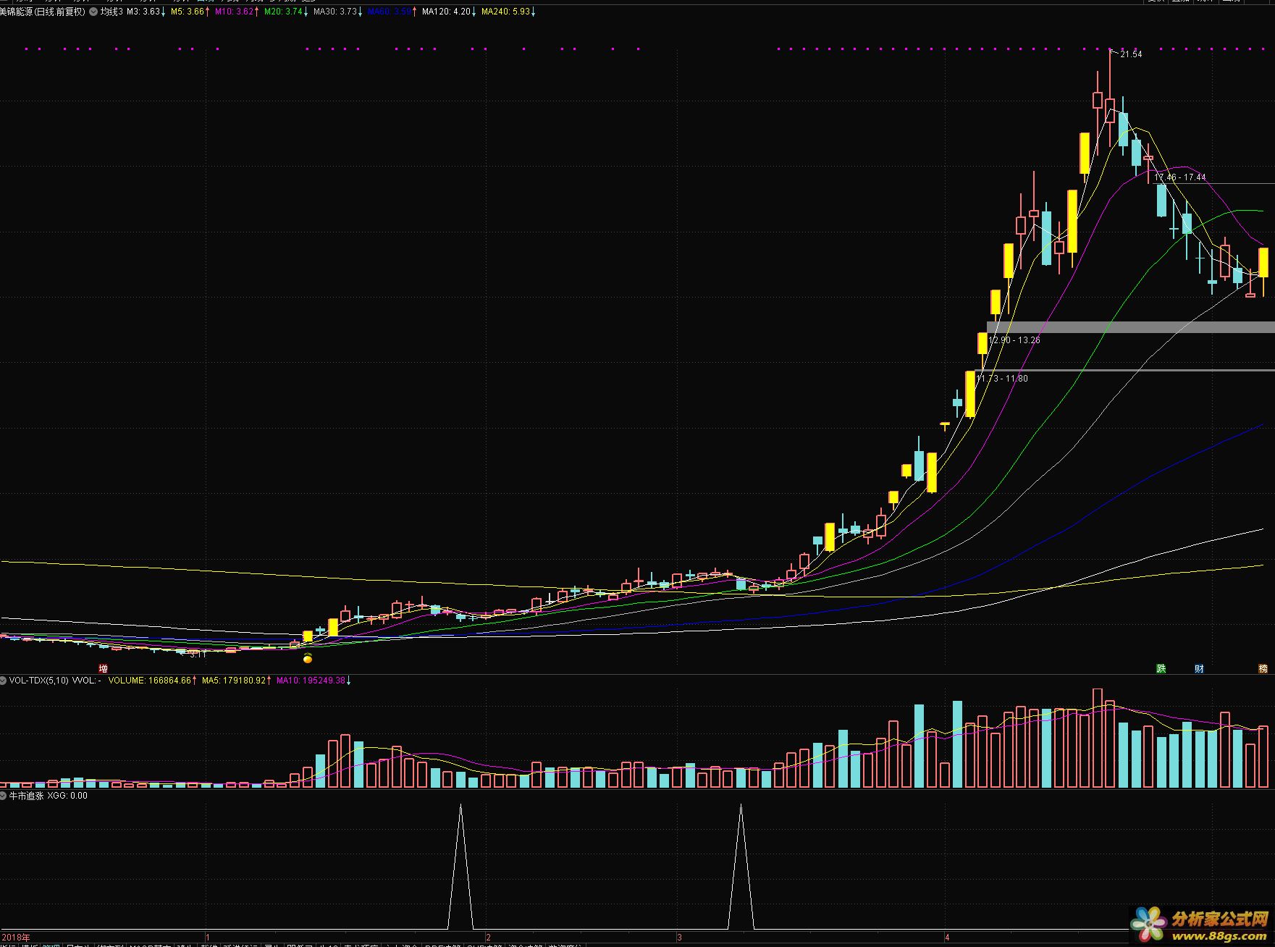Open the 牛市追涨 indicator dropdown arrow
The width and height of the screenshot is (1275, 947).
point(4,796)
